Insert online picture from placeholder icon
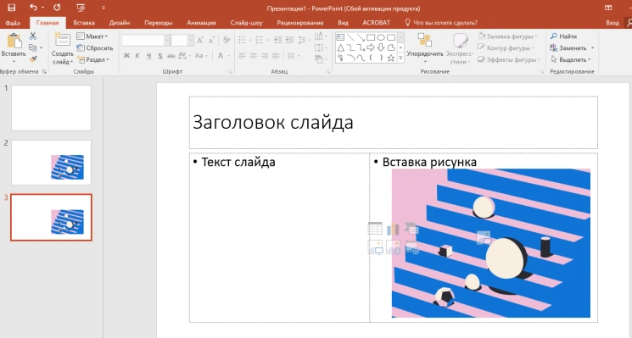 pyautogui.click(x=393, y=247)
